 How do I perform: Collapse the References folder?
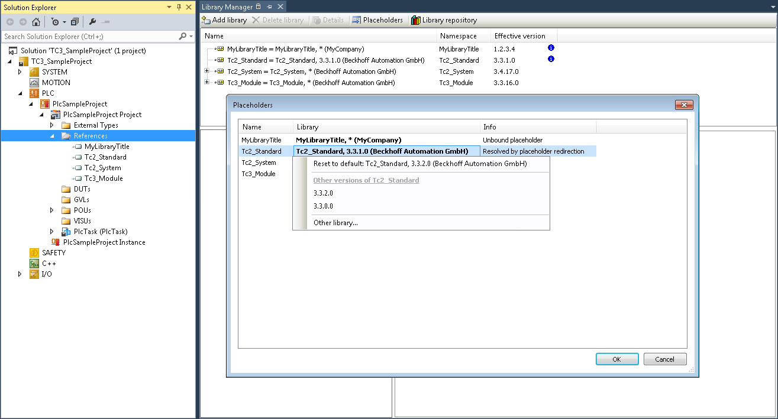coord(52,135)
